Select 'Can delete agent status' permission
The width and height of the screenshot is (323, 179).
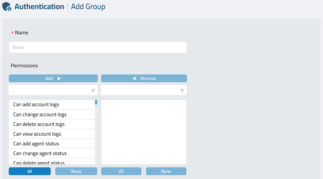[52, 162]
